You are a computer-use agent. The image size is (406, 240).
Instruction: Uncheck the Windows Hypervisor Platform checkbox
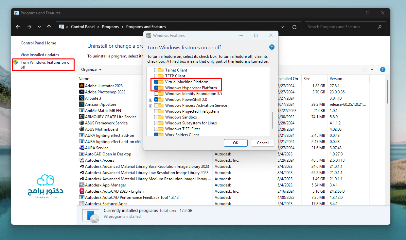156,88
